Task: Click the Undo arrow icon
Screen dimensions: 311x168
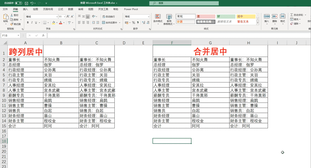Action: [x=32, y=3]
